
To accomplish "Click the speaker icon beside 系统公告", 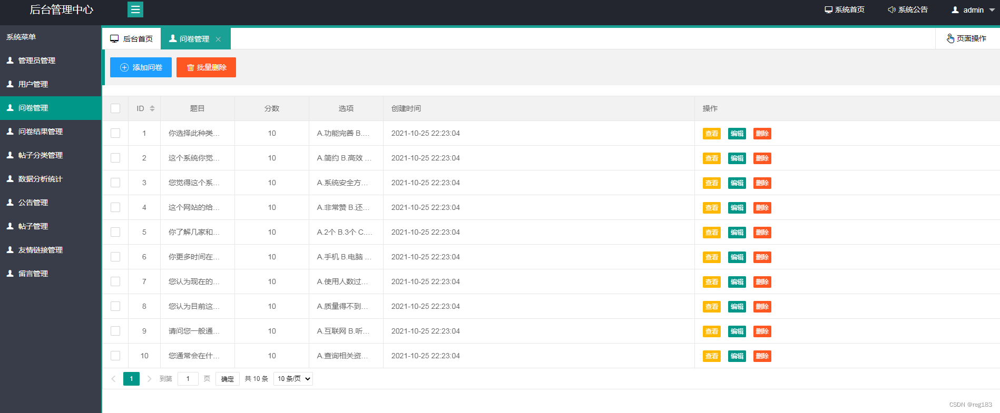I will click(891, 10).
